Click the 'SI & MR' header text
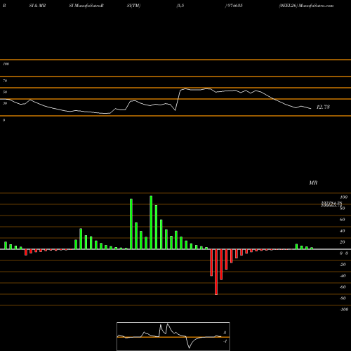The width and height of the screenshot is (351, 351). pos(37,6)
